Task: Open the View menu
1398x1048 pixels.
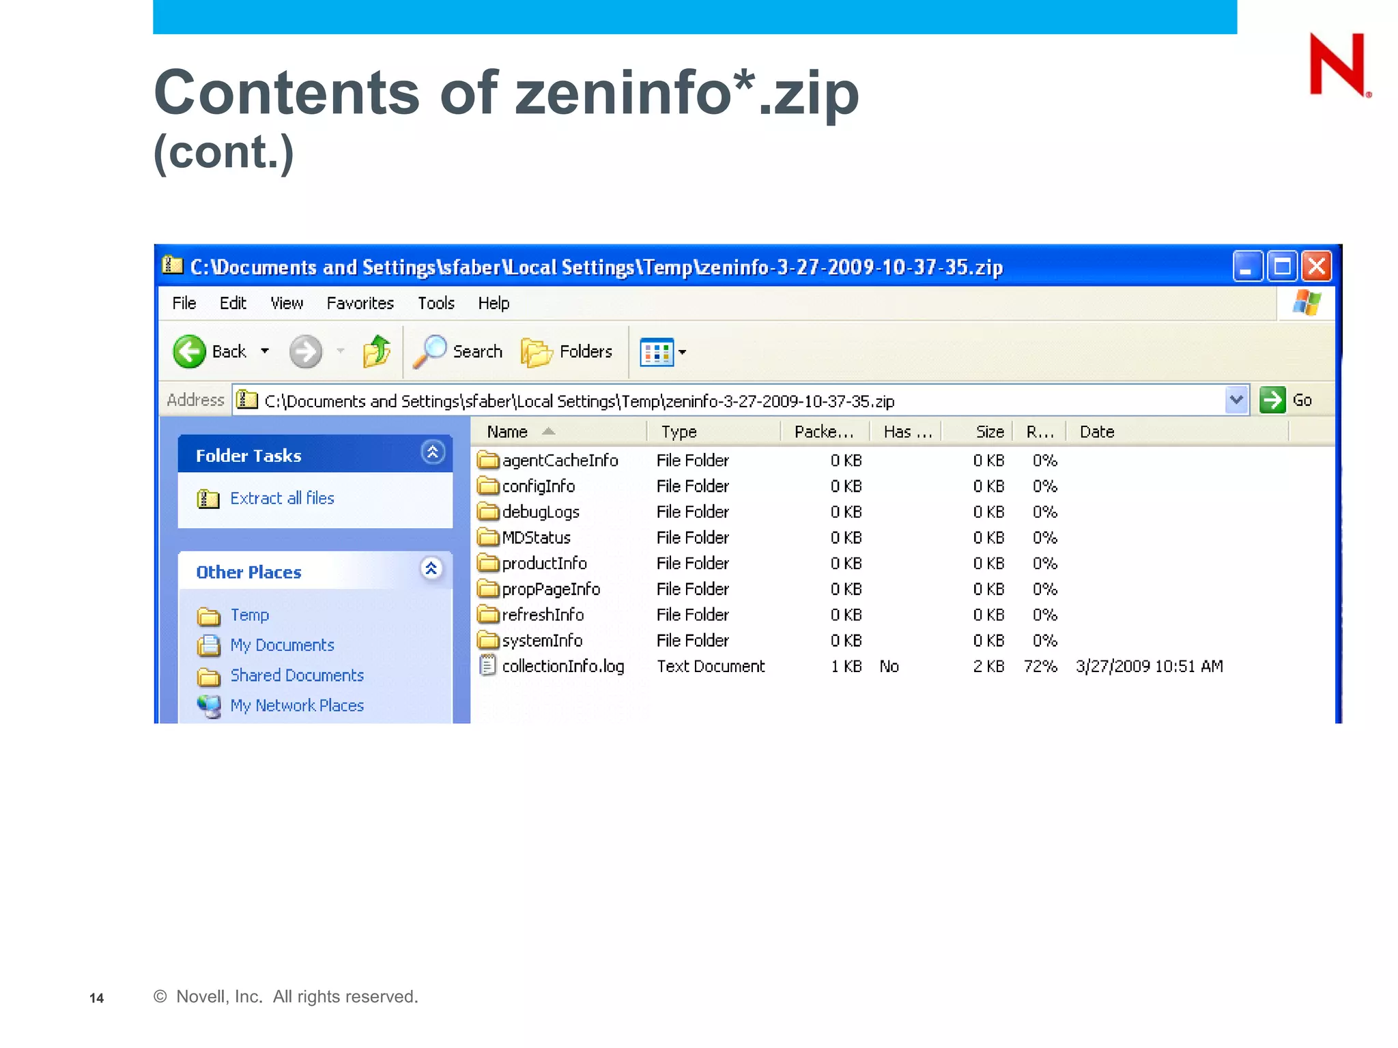Action: point(287,303)
